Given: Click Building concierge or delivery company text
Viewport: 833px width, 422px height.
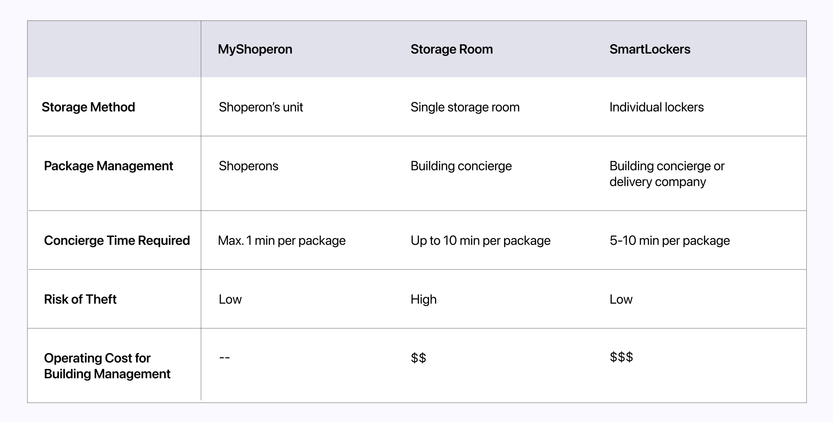Looking at the screenshot, I should click(666, 174).
